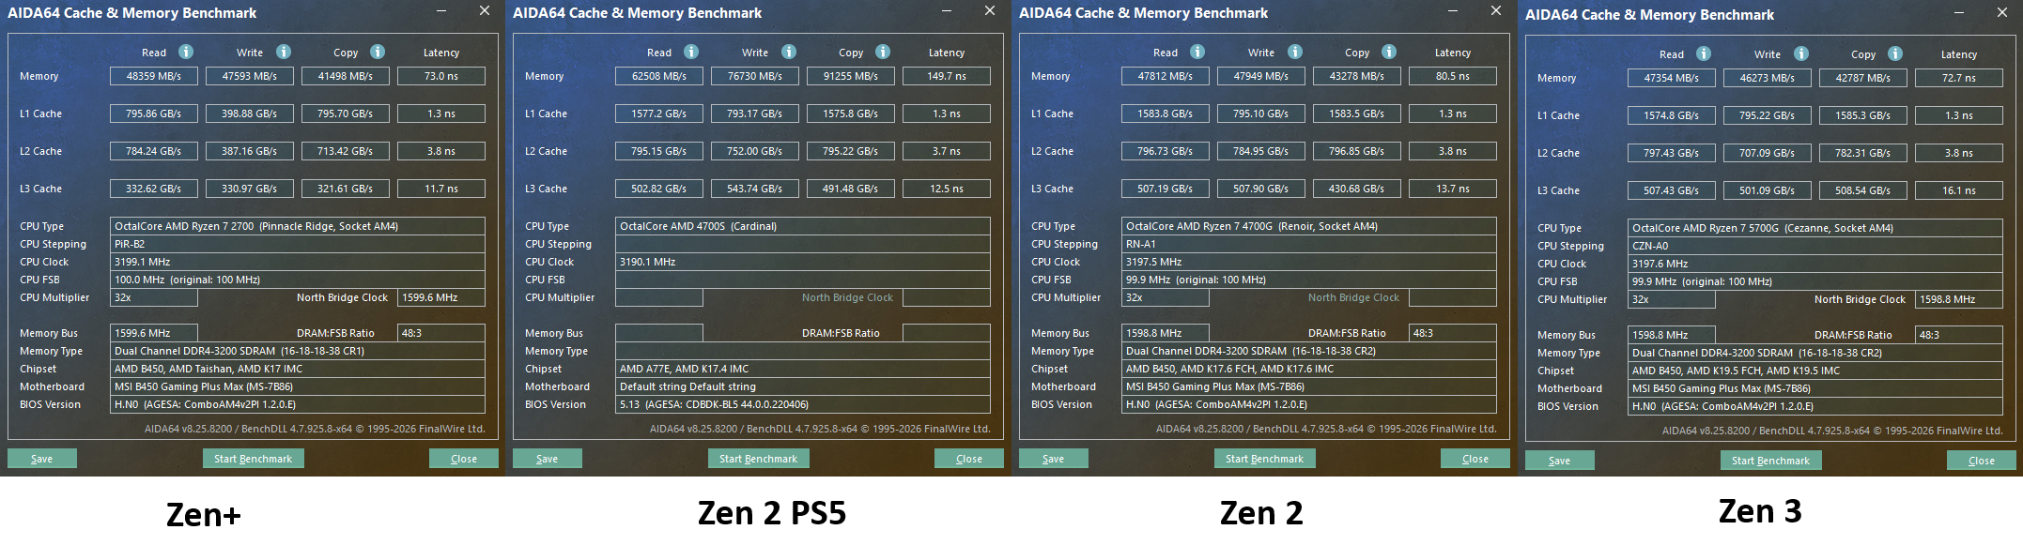The height and width of the screenshot is (545, 2023).
Task: Select CPU Type field Ryzen 7 2700
Action: pos(298,226)
